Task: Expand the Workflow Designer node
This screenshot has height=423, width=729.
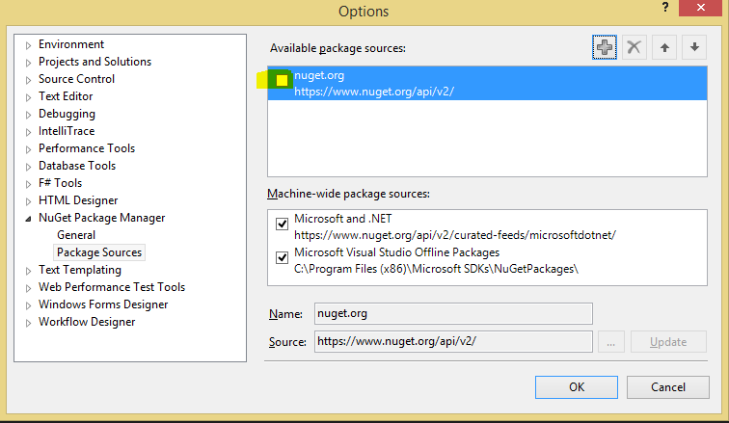Action: click(x=28, y=322)
